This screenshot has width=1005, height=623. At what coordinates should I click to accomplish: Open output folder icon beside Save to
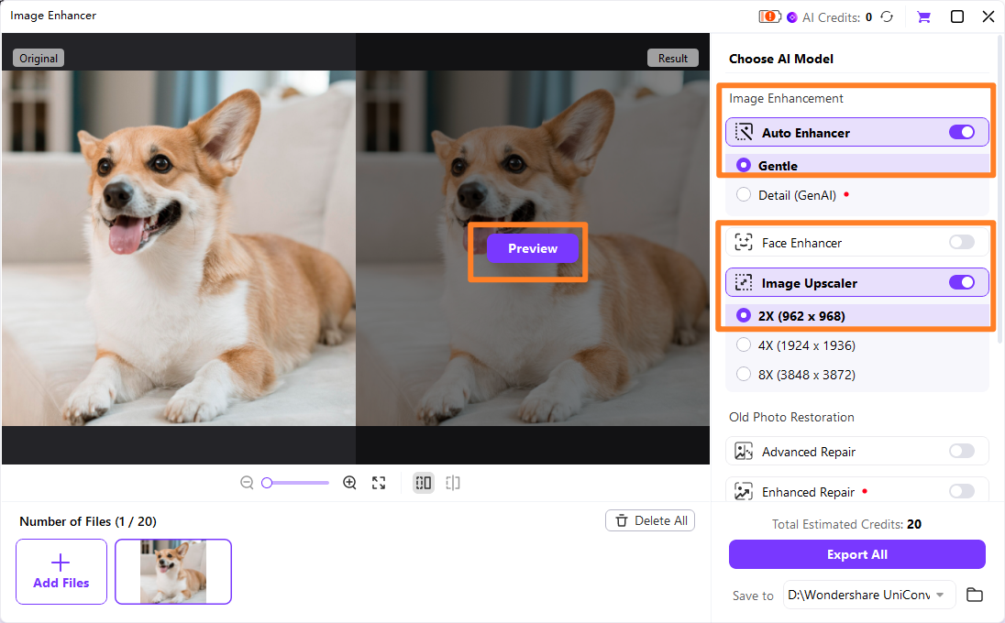click(x=974, y=595)
